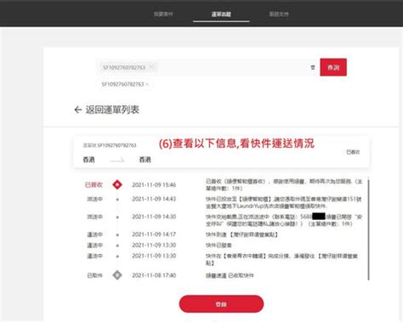Click the red 已簽收 label in the timeline

[x=94, y=185]
